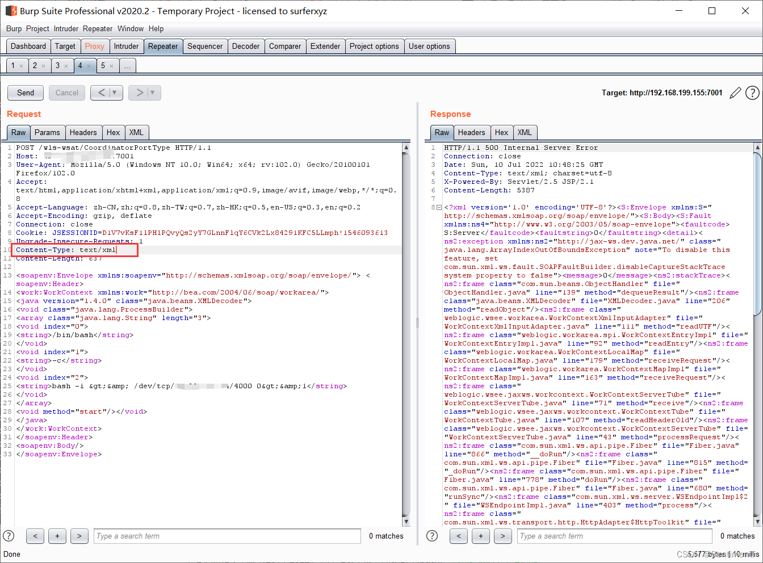Focus the request search term field
Viewport: 763px width, 563px height.
click(227, 536)
